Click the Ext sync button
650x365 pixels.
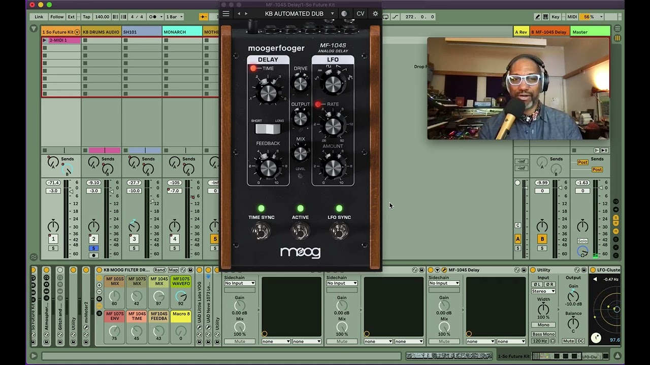click(71, 17)
